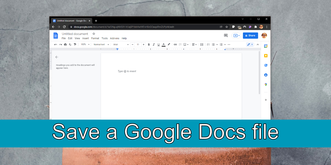This screenshot has height=165, width=331.
Task: Hide the menus with the up chevron
Action: [x=258, y=45]
